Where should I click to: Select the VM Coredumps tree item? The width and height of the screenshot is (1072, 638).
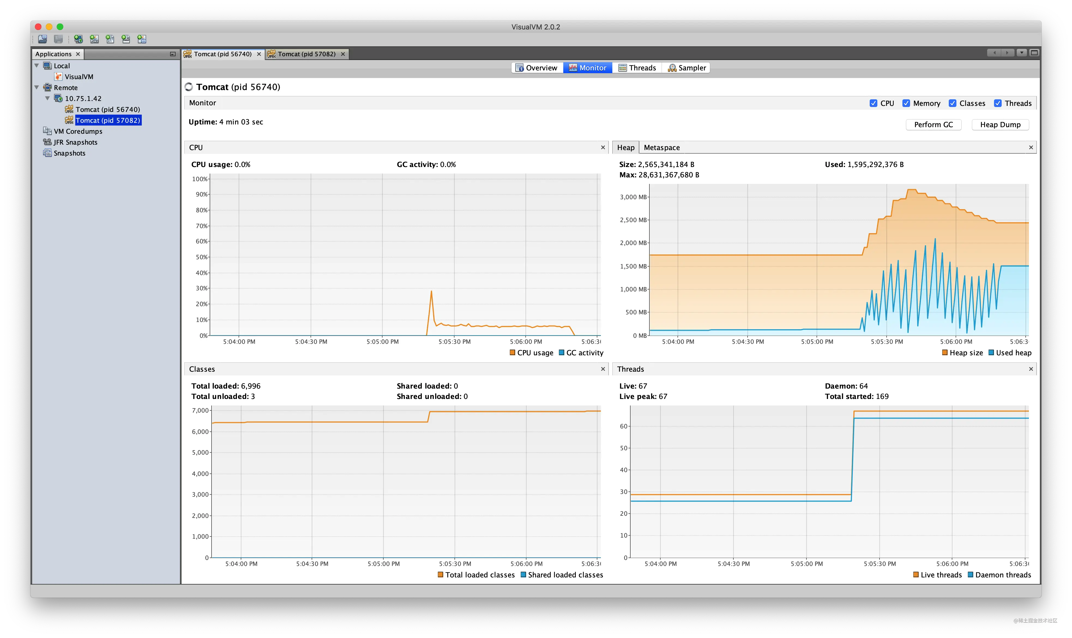(x=78, y=131)
